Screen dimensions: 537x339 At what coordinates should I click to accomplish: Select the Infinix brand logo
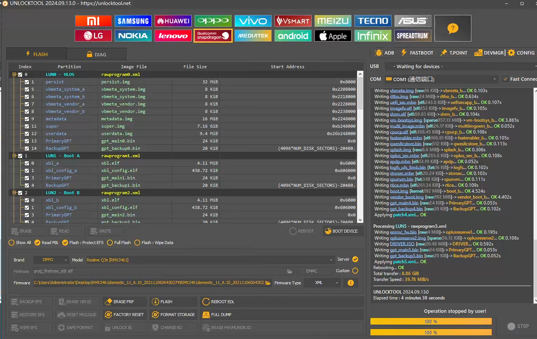click(373, 36)
